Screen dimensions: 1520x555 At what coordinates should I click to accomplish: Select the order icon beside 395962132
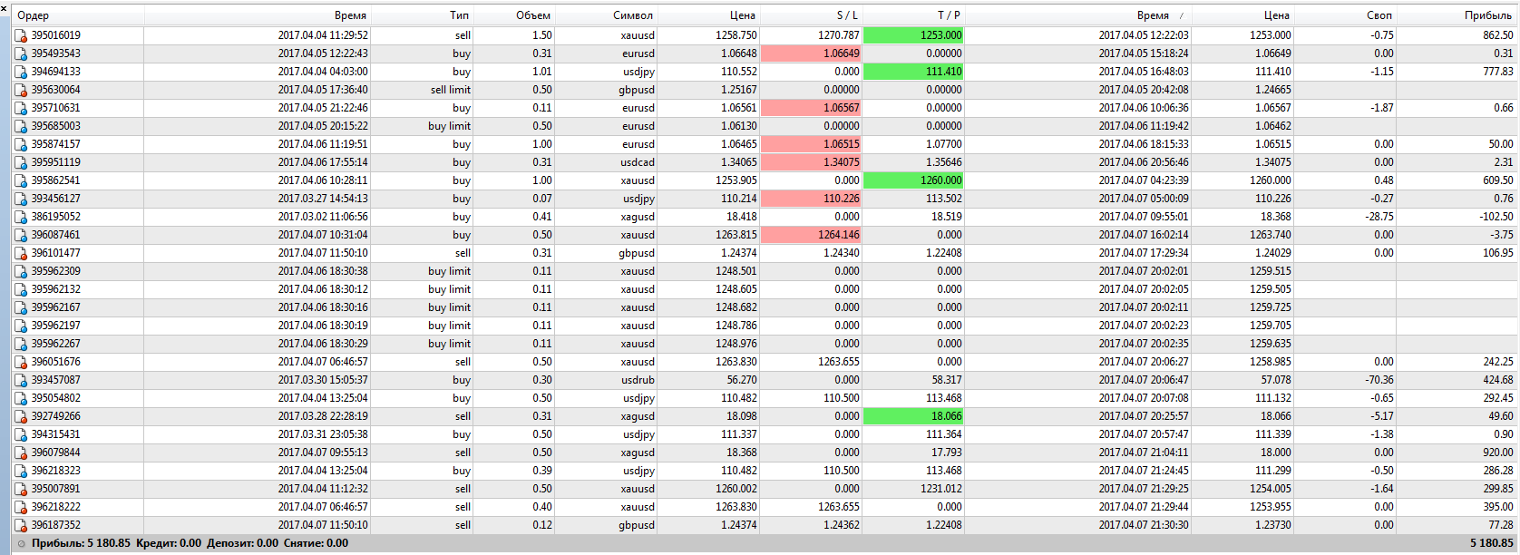(20, 289)
